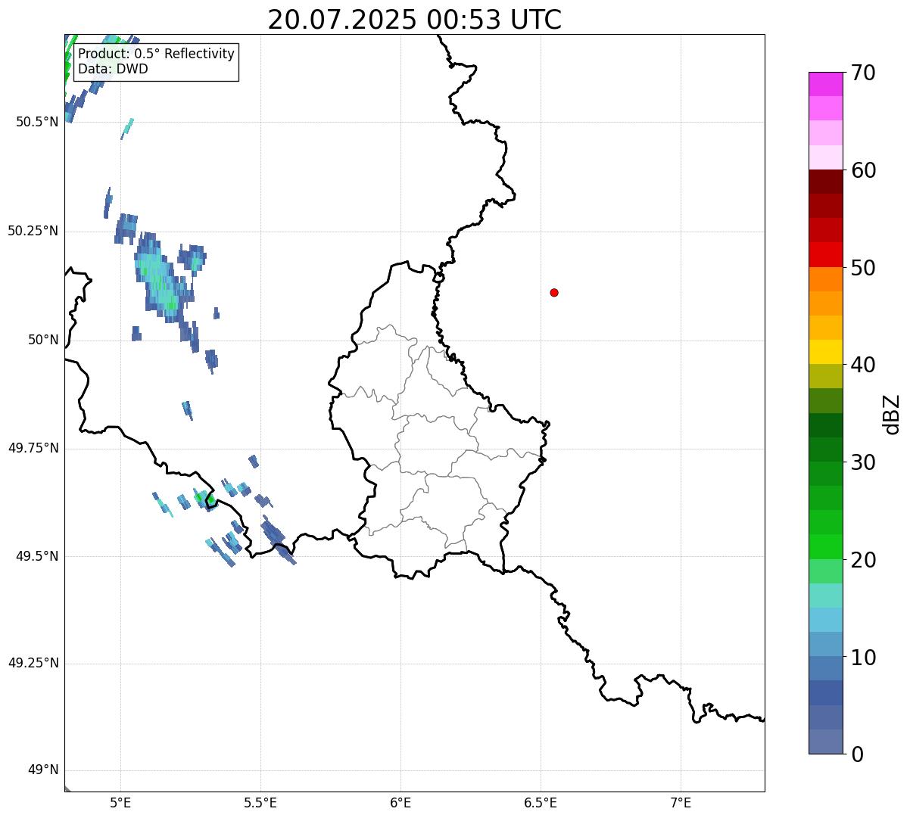Click the 49.25°N latitude label
Image resolution: width=910 pixels, height=818 pixels.
point(33,664)
